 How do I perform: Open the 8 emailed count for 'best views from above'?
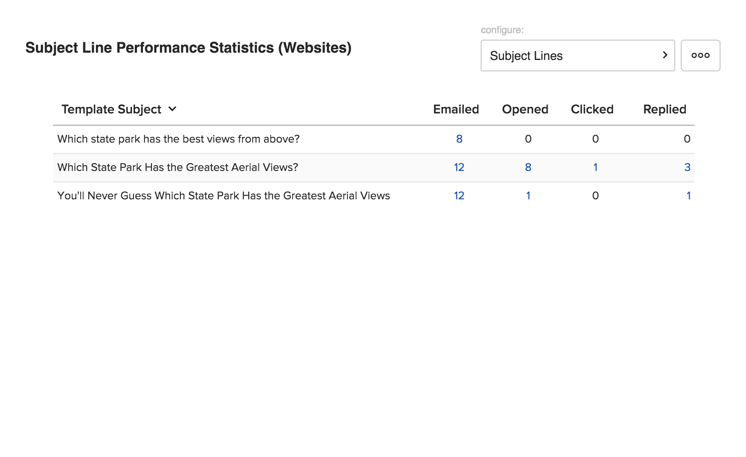click(x=459, y=139)
